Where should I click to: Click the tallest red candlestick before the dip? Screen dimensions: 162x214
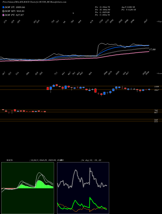click(x=95, y=90)
